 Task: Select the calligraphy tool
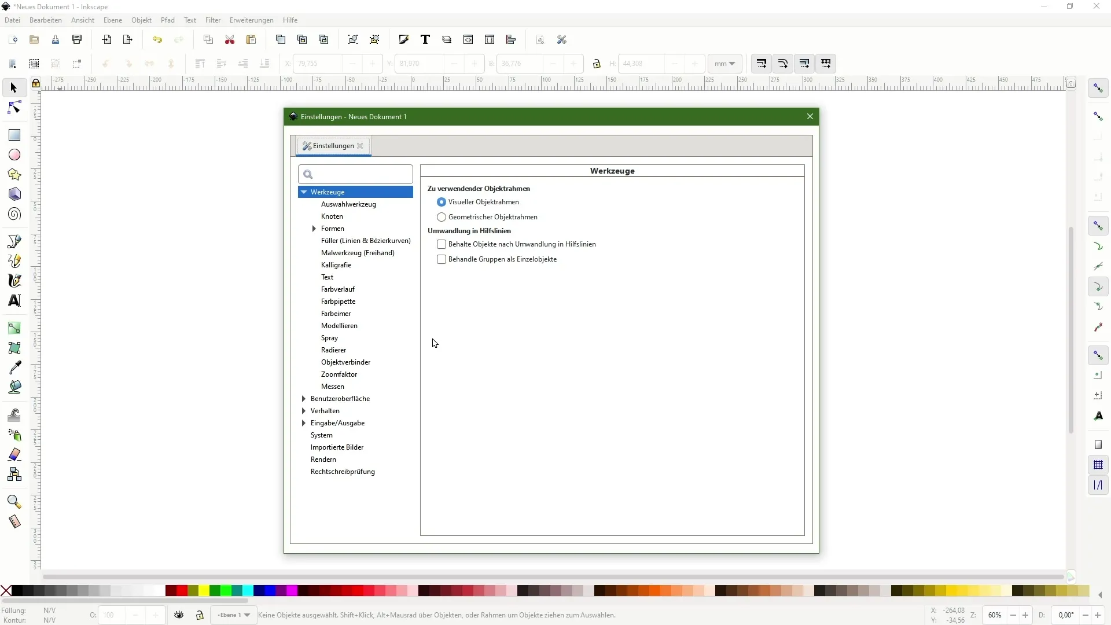14,281
